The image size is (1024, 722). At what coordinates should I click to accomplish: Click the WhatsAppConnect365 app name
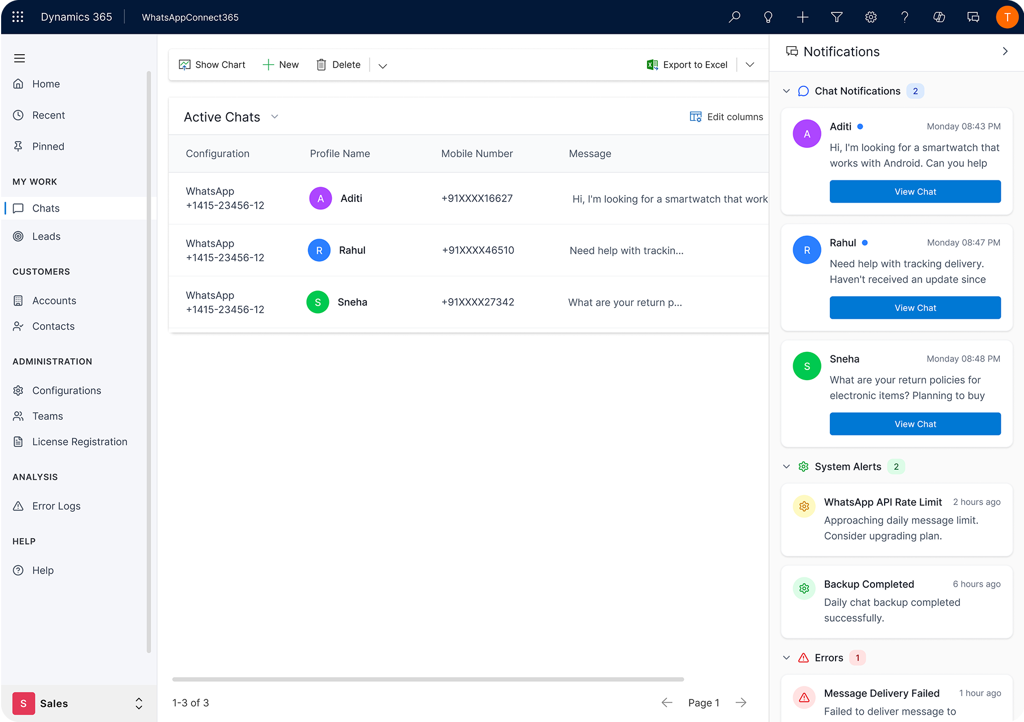[x=190, y=17]
